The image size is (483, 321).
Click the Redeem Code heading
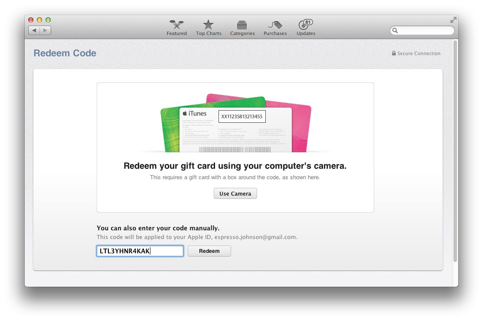click(65, 53)
